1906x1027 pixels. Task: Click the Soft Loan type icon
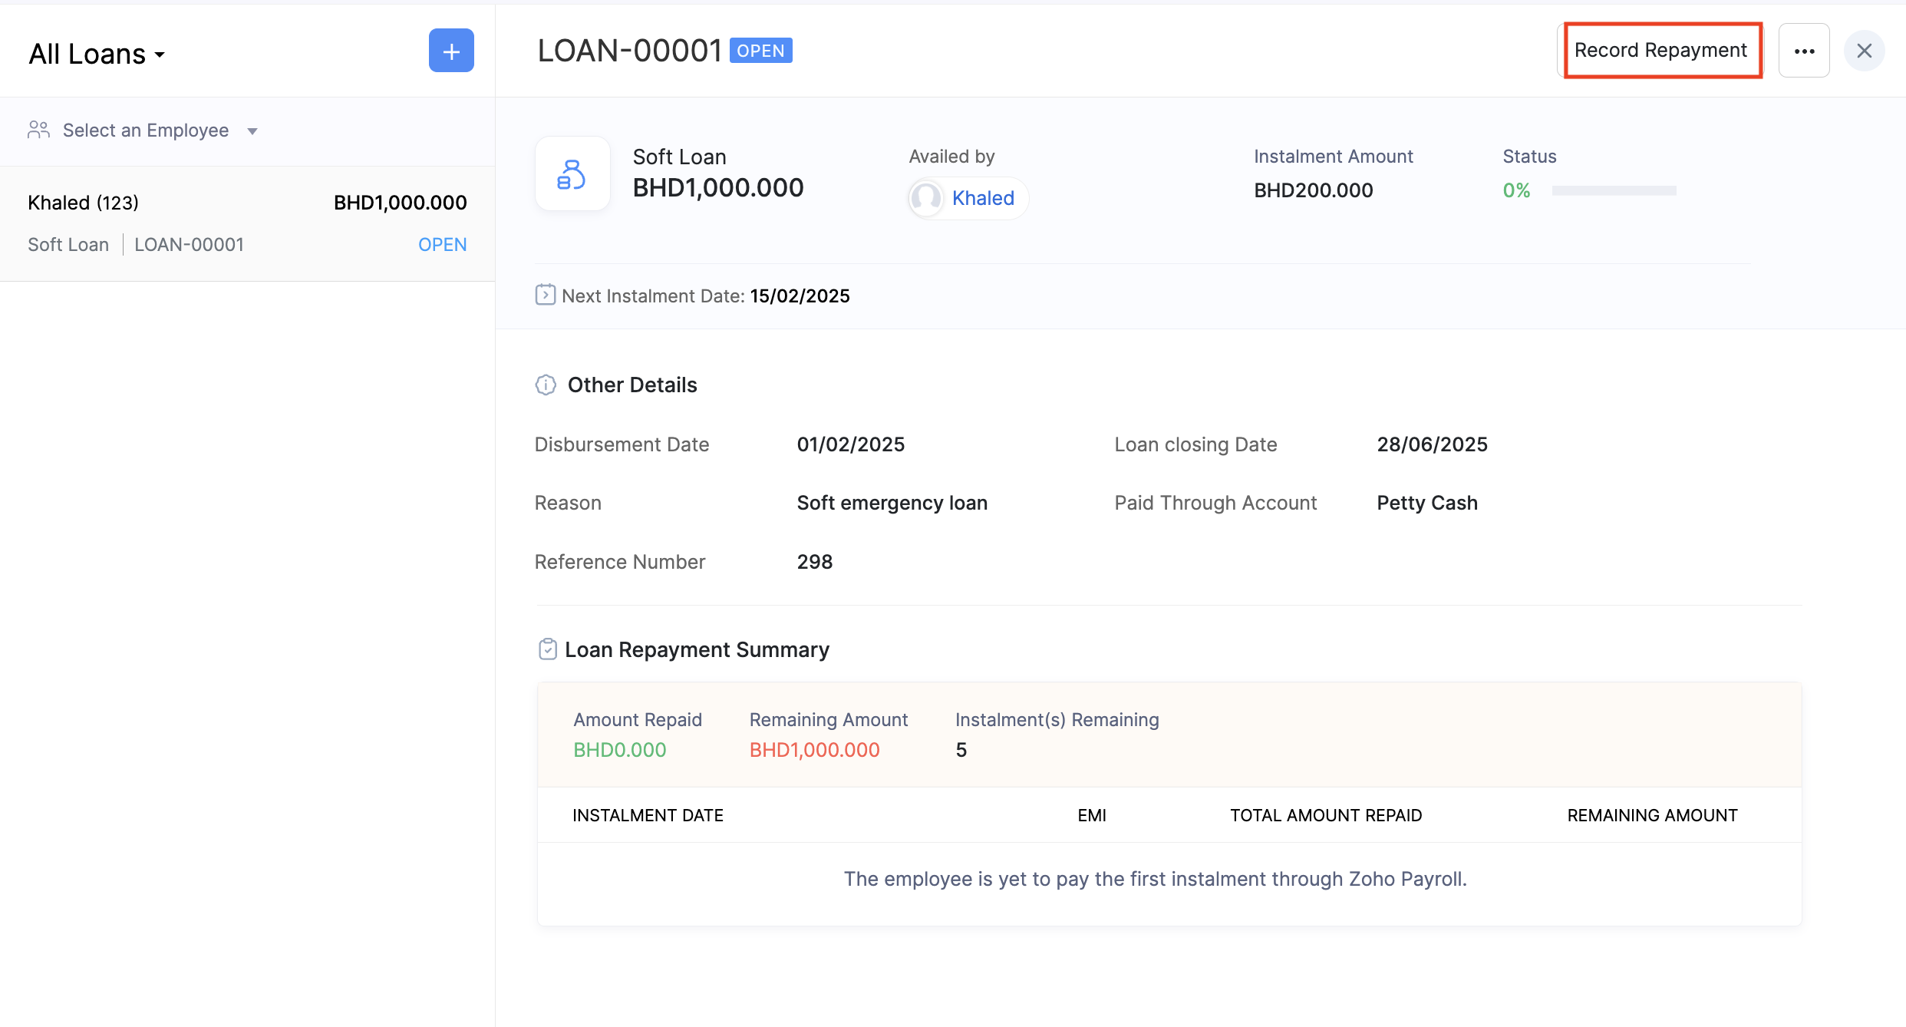pos(572,173)
